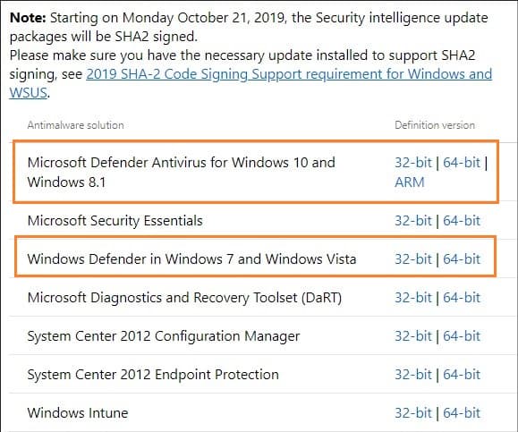Click 64-bit link for Microsoft Security Essentials
The image size is (518, 432).
click(x=461, y=221)
